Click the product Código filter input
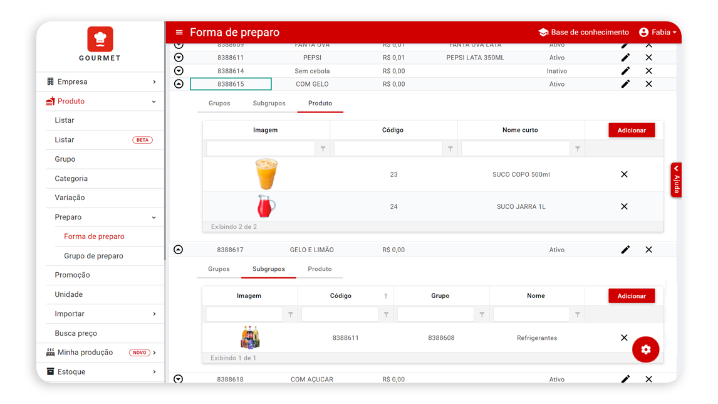718x404 pixels. pyautogui.click(x=388, y=149)
